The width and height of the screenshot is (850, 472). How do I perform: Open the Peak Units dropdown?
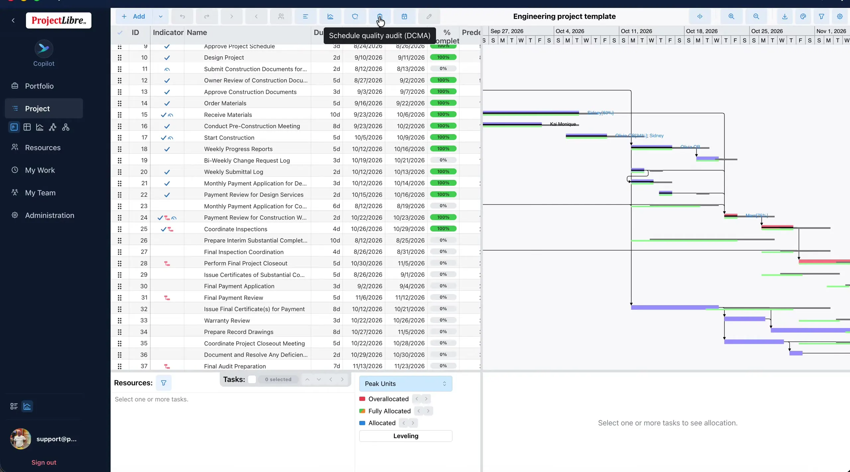(405, 384)
